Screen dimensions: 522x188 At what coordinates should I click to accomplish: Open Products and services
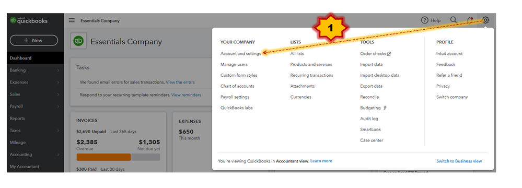coord(311,65)
